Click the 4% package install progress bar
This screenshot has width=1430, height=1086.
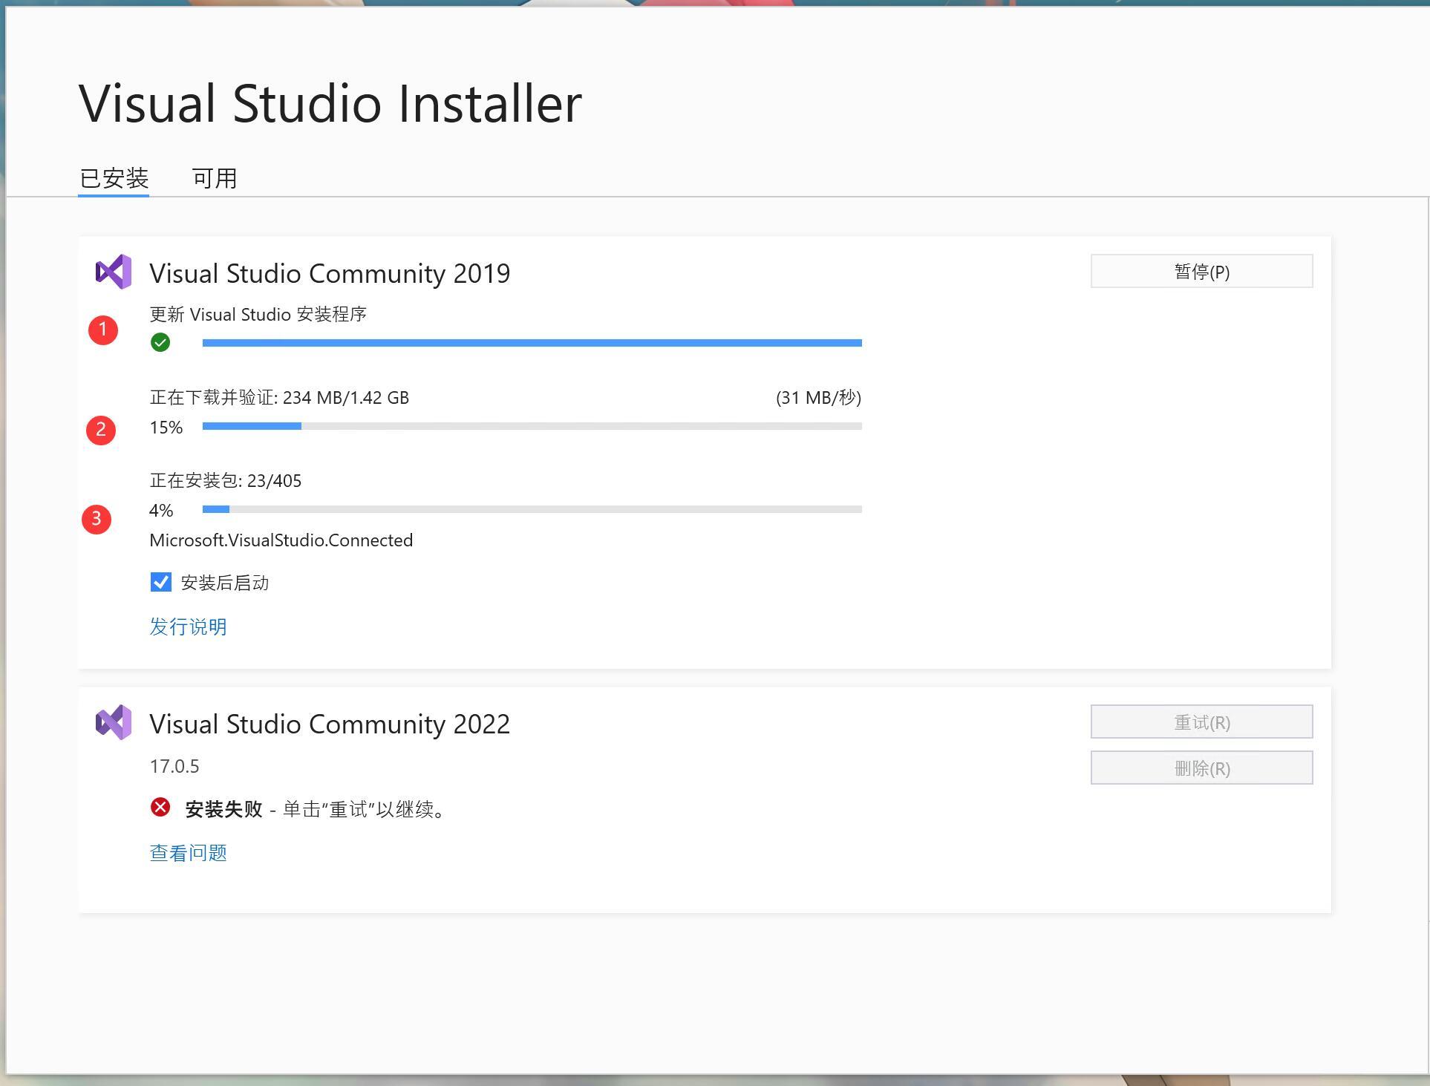532,509
